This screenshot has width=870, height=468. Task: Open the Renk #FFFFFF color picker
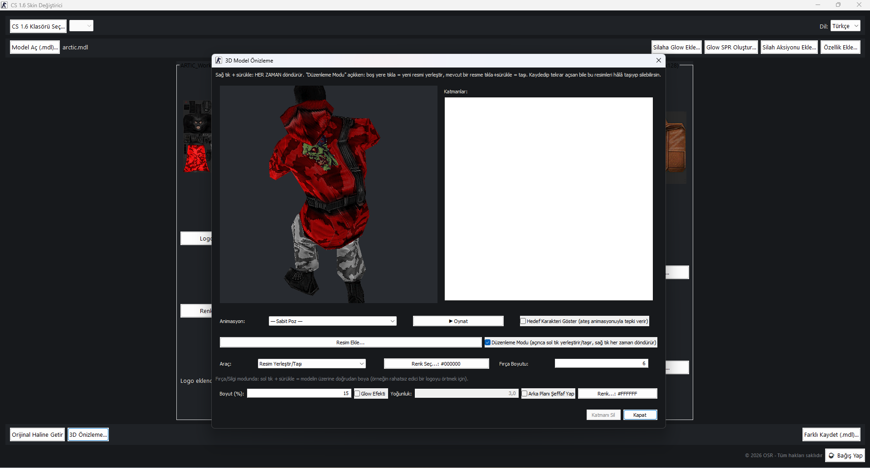tap(617, 394)
